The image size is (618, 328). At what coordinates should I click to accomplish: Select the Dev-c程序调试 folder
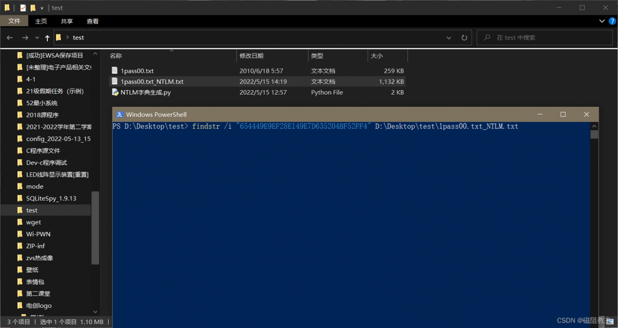click(47, 163)
